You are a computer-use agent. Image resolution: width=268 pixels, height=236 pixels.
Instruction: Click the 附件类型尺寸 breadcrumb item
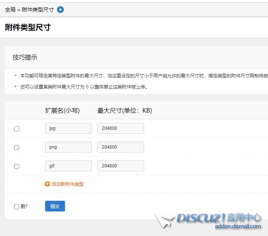(37, 10)
